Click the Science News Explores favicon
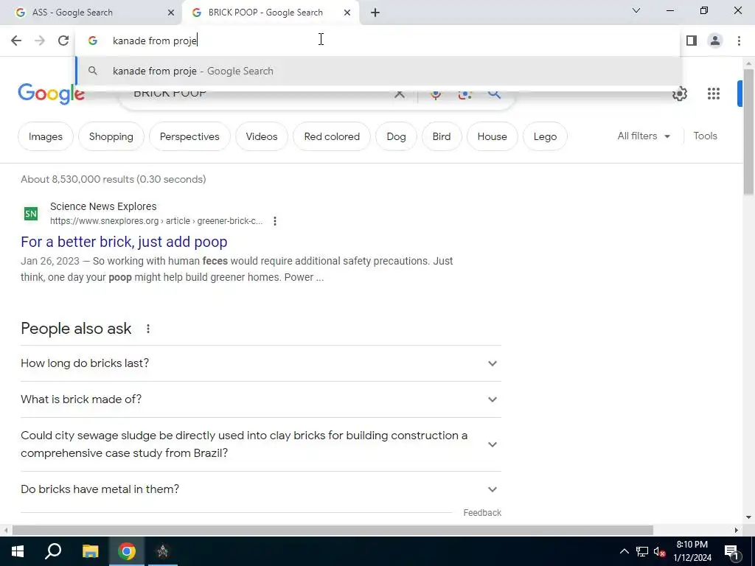The width and height of the screenshot is (755, 566). pos(31,213)
